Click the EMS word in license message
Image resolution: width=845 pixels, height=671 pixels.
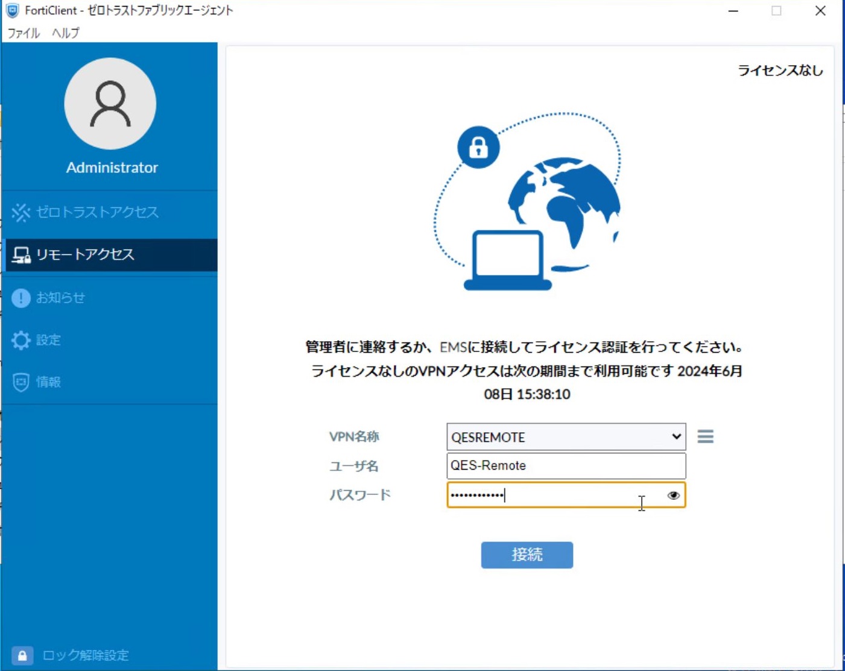pos(453,347)
